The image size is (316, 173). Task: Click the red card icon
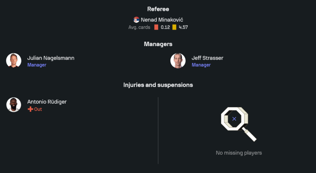(156, 27)
